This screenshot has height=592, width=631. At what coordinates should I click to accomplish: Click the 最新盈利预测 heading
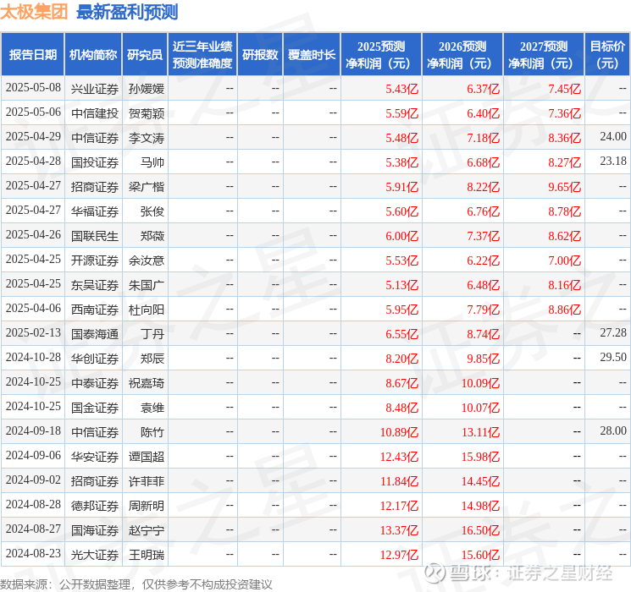point(127,12)
